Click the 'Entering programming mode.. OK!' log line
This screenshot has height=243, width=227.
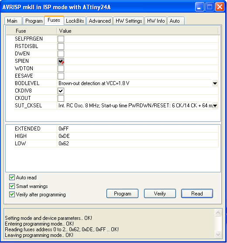(39, 224)
